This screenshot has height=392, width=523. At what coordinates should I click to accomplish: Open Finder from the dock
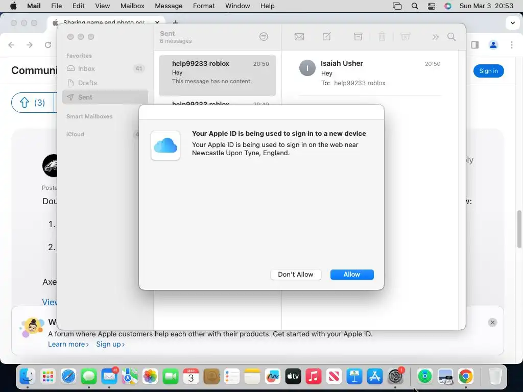point(28,376)
